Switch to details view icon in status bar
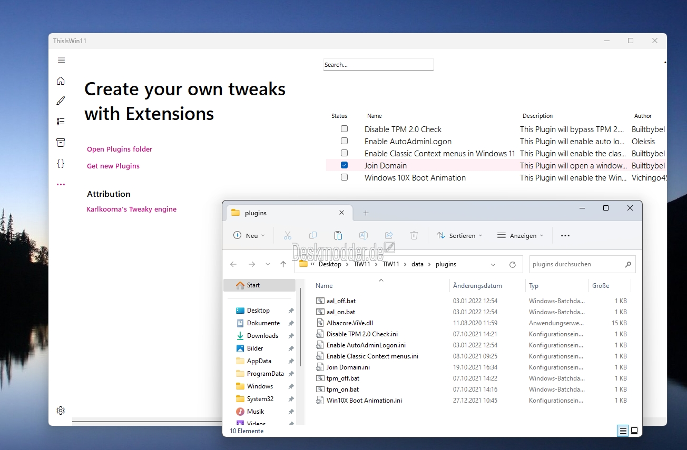 [623, 431]
